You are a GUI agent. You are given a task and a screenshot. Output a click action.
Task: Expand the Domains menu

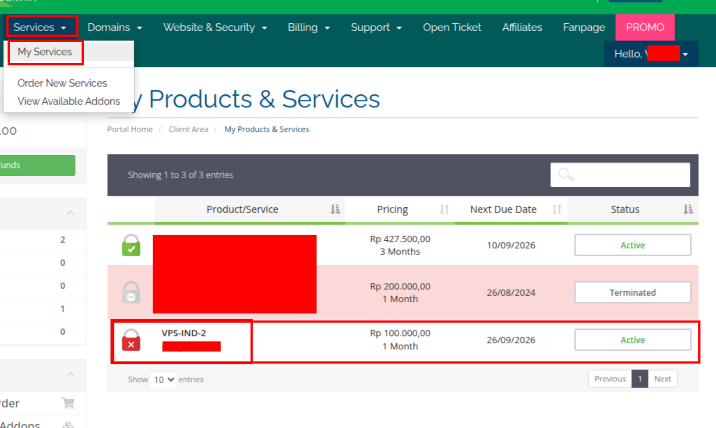point(114,27)
